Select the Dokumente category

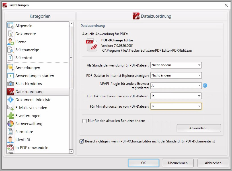[26, 34]
